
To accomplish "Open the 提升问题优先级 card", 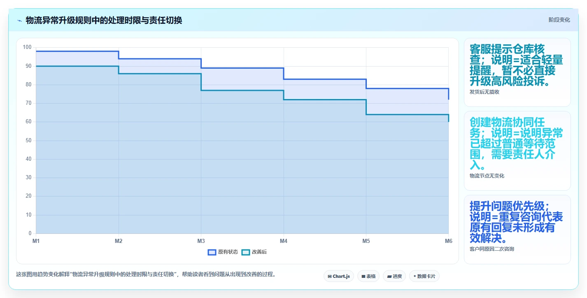I will point(517,229).
